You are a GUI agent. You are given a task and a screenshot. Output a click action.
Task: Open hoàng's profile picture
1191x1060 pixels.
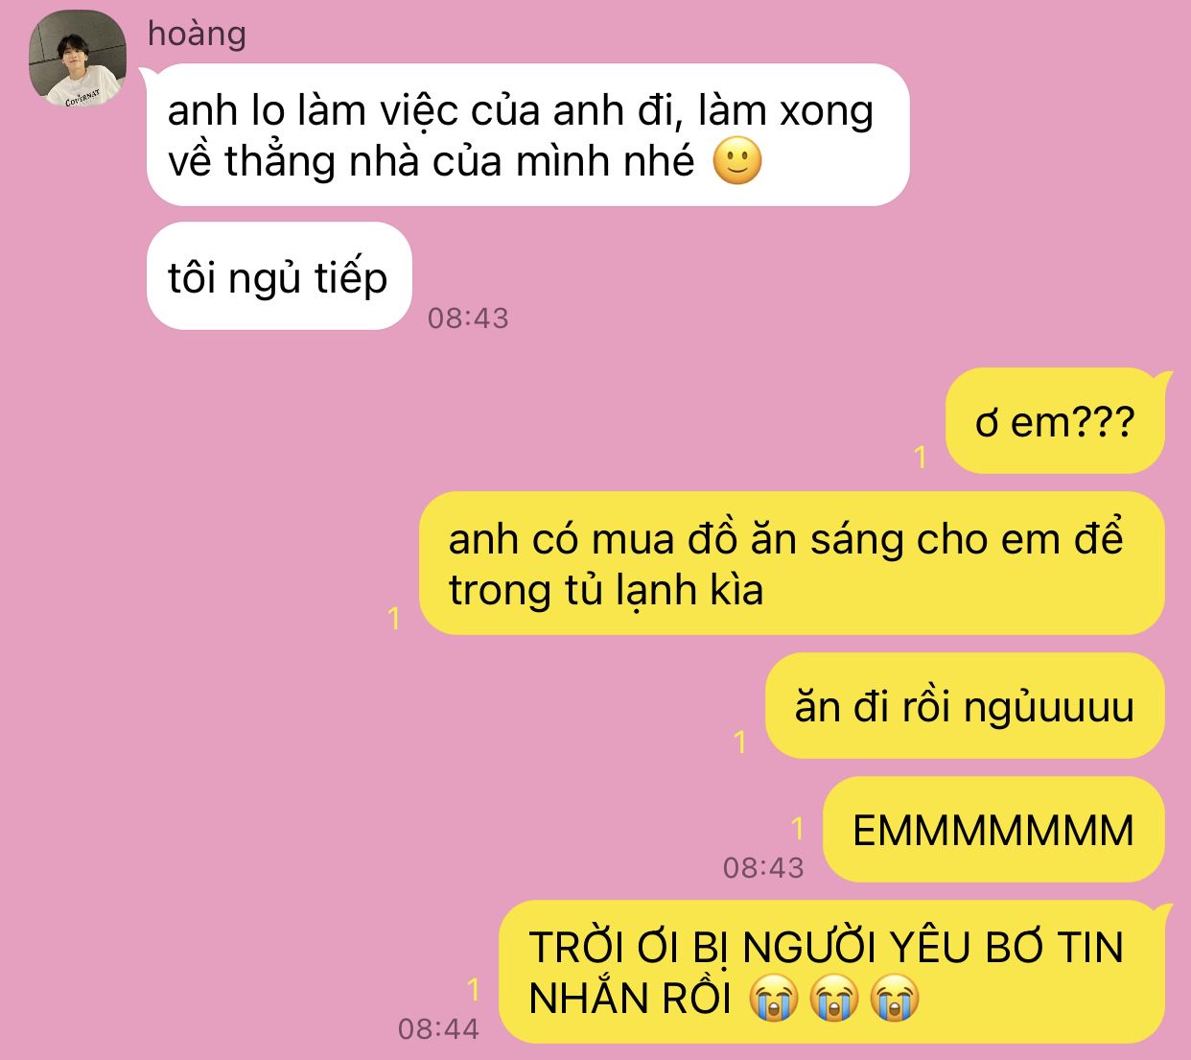[78, 58]
